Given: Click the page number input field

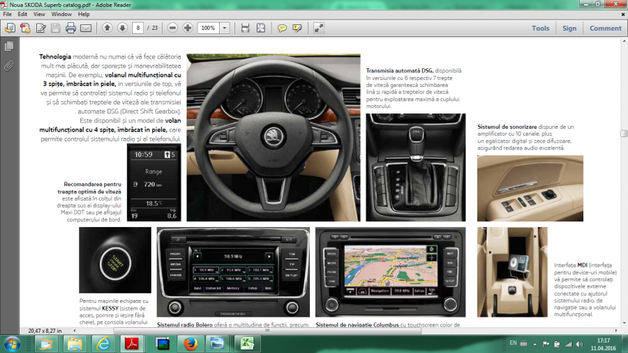Looking at the screenshot, I should (x=138, y=29).
